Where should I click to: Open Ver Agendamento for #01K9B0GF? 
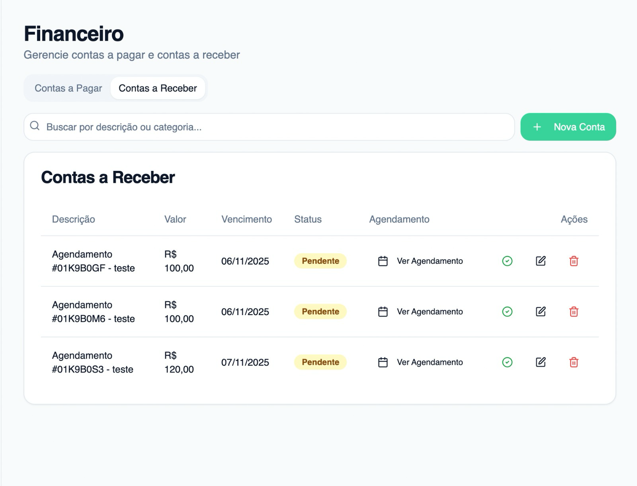[x=420, y=261]
